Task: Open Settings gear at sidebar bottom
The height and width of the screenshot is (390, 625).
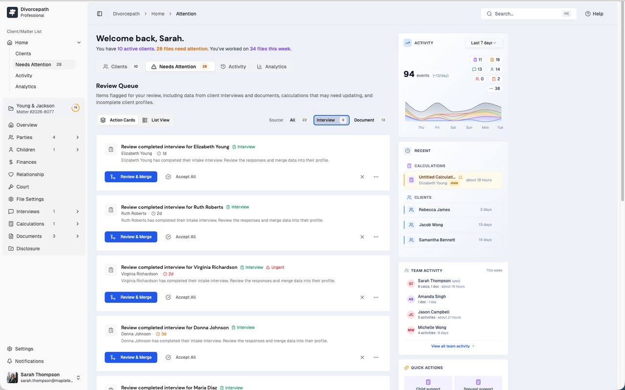Action: click(x=10, y=349)
